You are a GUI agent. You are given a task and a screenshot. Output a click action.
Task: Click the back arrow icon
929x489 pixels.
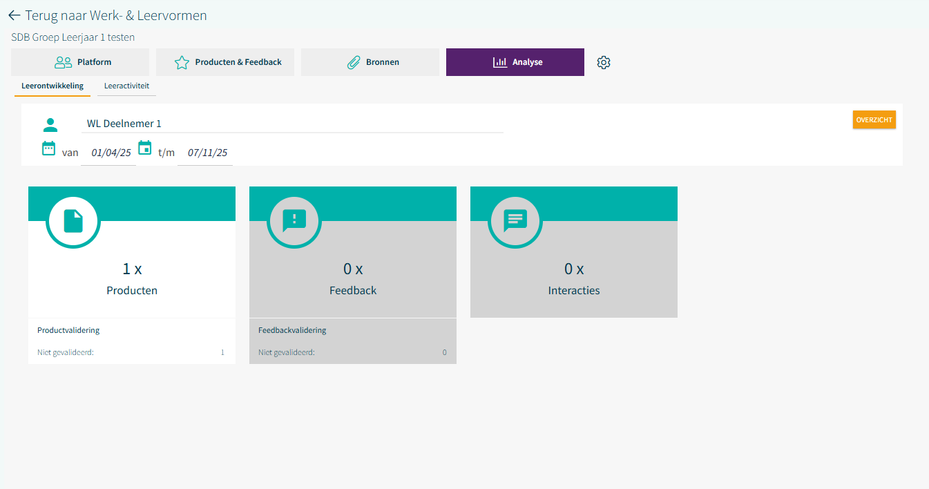pyautogui.click(x=14, y=15)
